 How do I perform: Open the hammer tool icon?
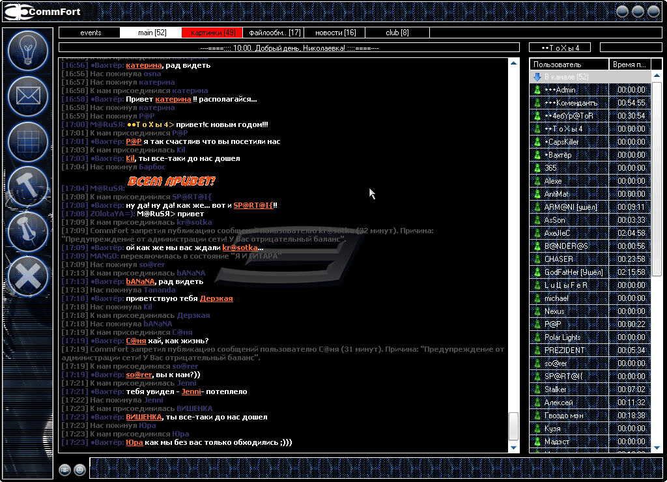[x=28, y=186]
